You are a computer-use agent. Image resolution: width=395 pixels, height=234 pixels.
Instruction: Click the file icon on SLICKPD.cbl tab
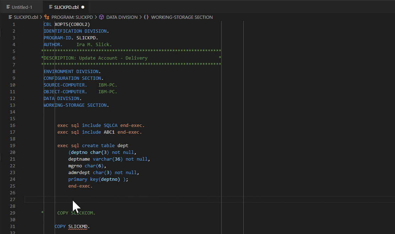point(51,7)
